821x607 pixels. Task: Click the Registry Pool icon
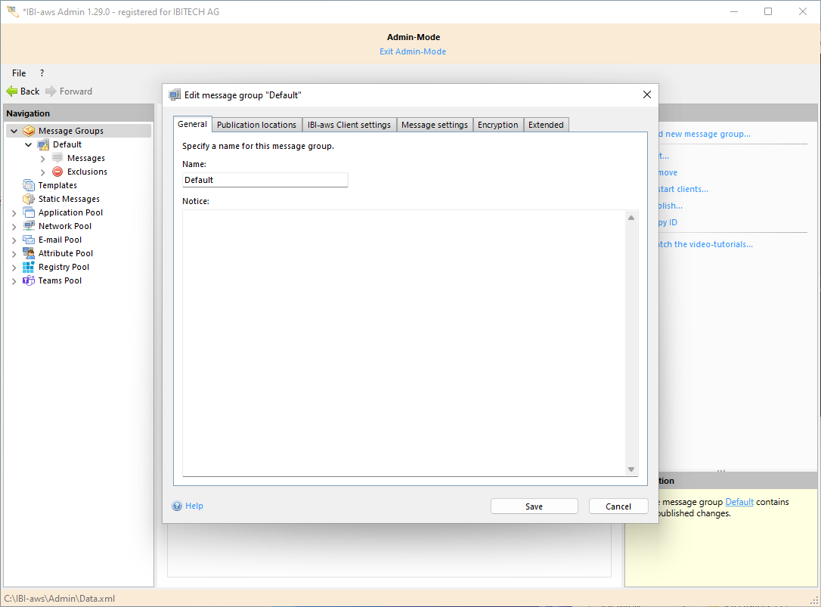[x=29, y=267]
